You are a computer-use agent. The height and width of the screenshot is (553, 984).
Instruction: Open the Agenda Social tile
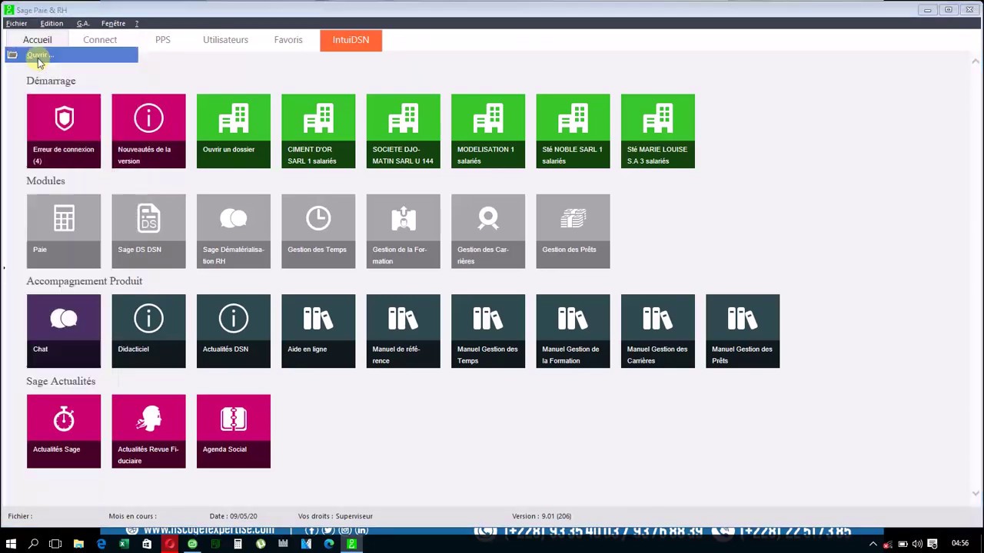pyautogui.click(x=234, y=431)
